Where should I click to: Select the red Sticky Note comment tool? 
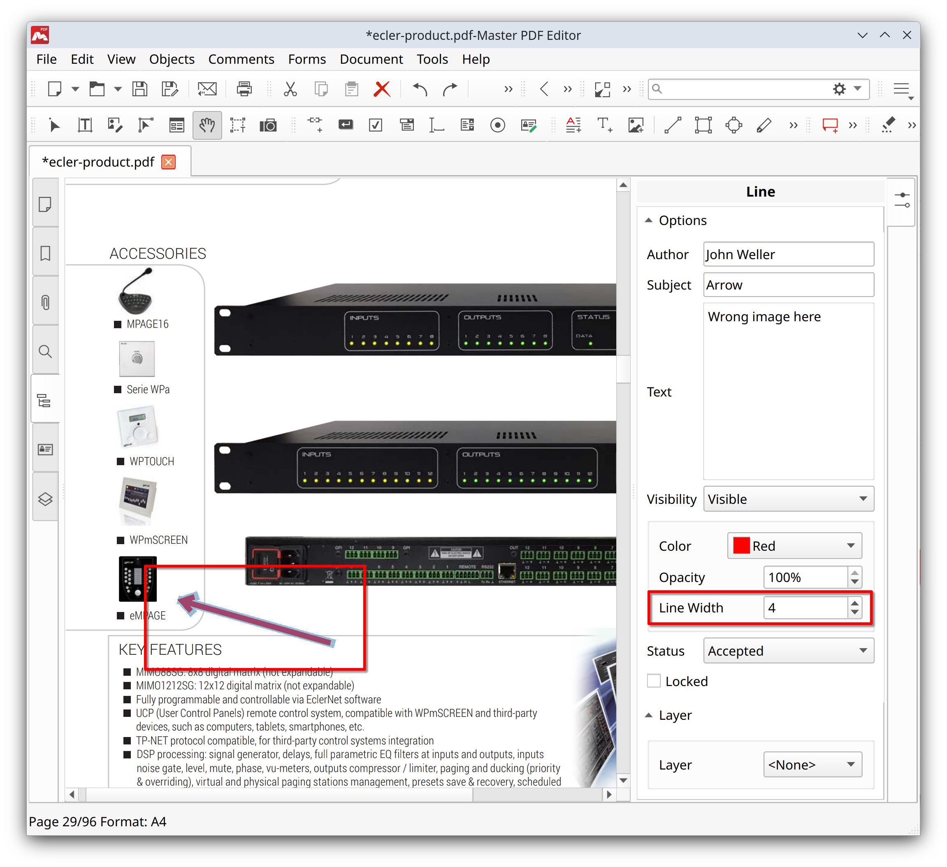[830, 125]
